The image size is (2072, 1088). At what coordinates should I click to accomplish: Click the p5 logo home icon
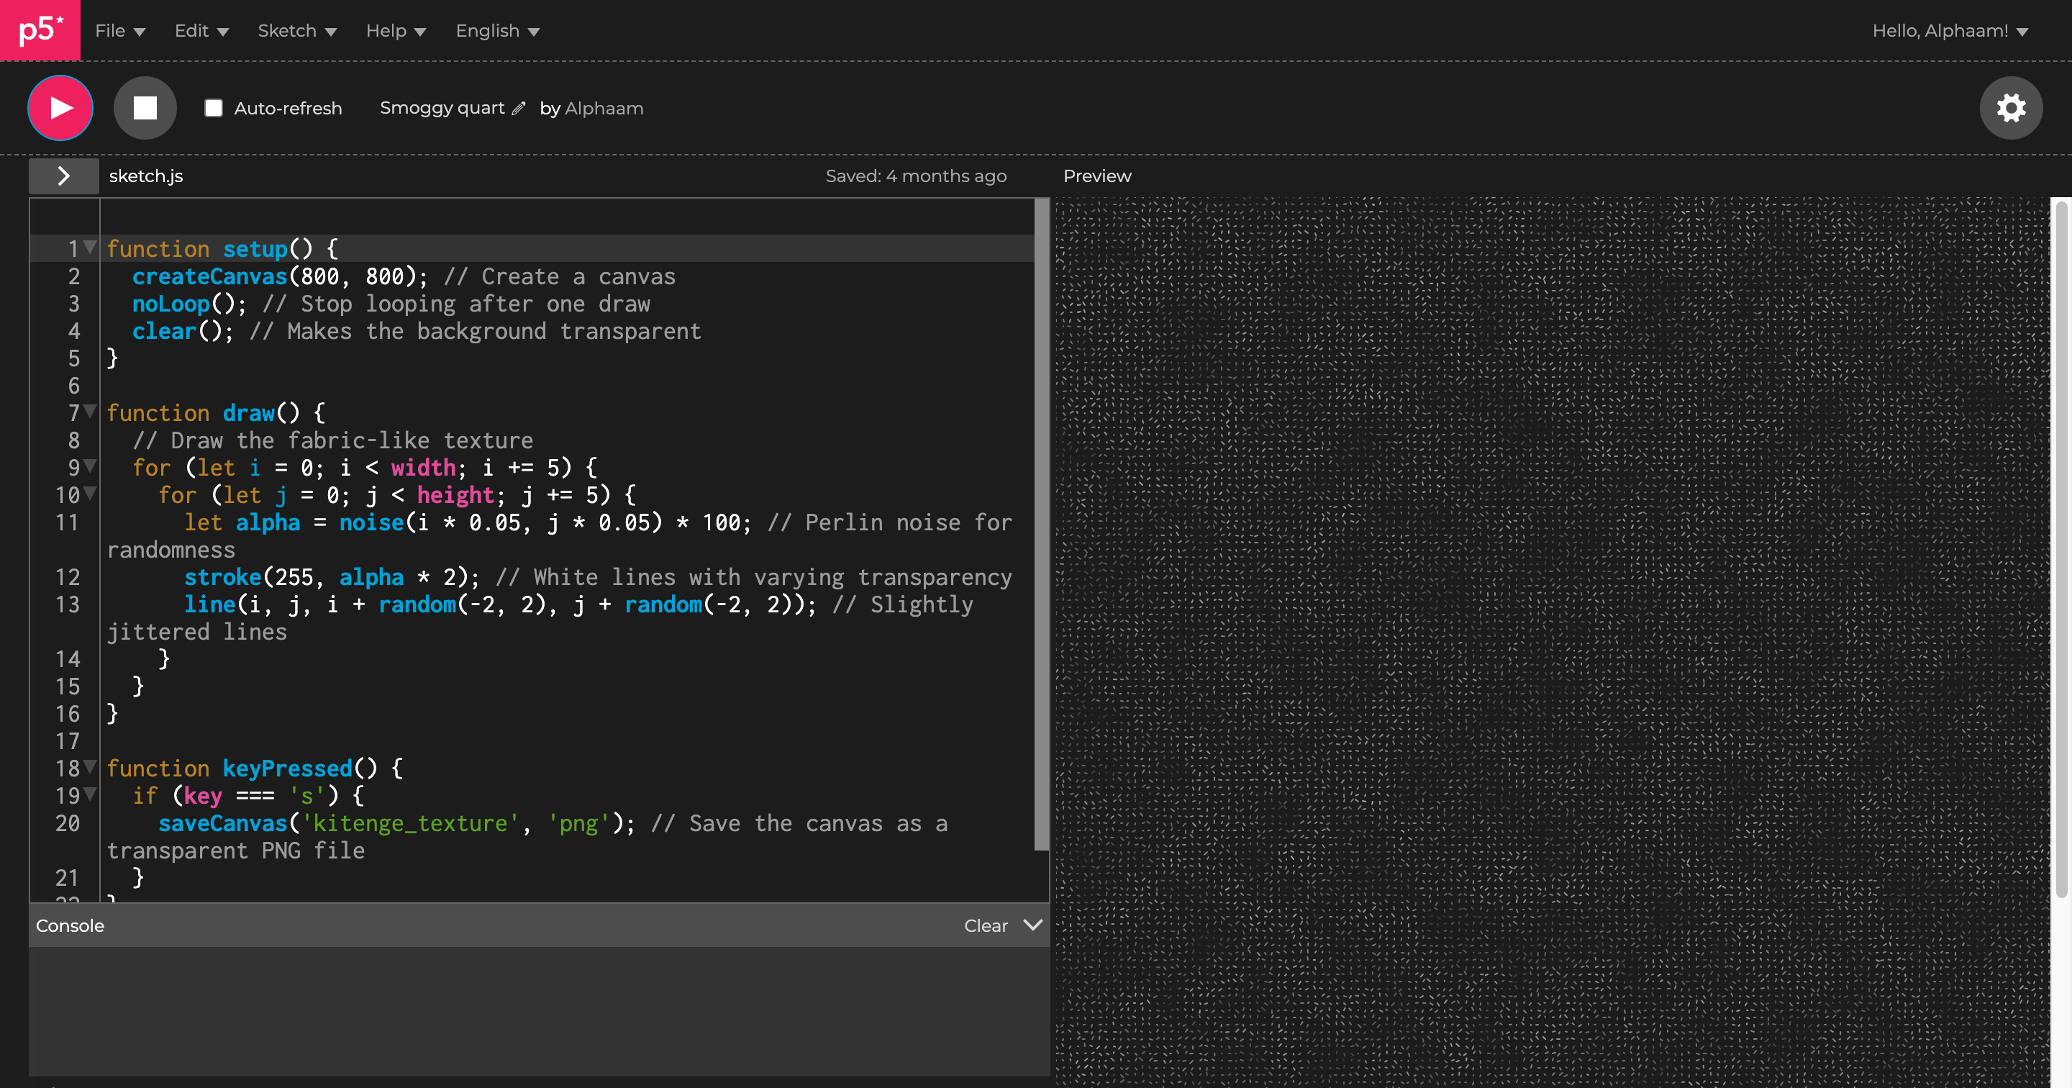pyautogui.click(x=40, y=30)
